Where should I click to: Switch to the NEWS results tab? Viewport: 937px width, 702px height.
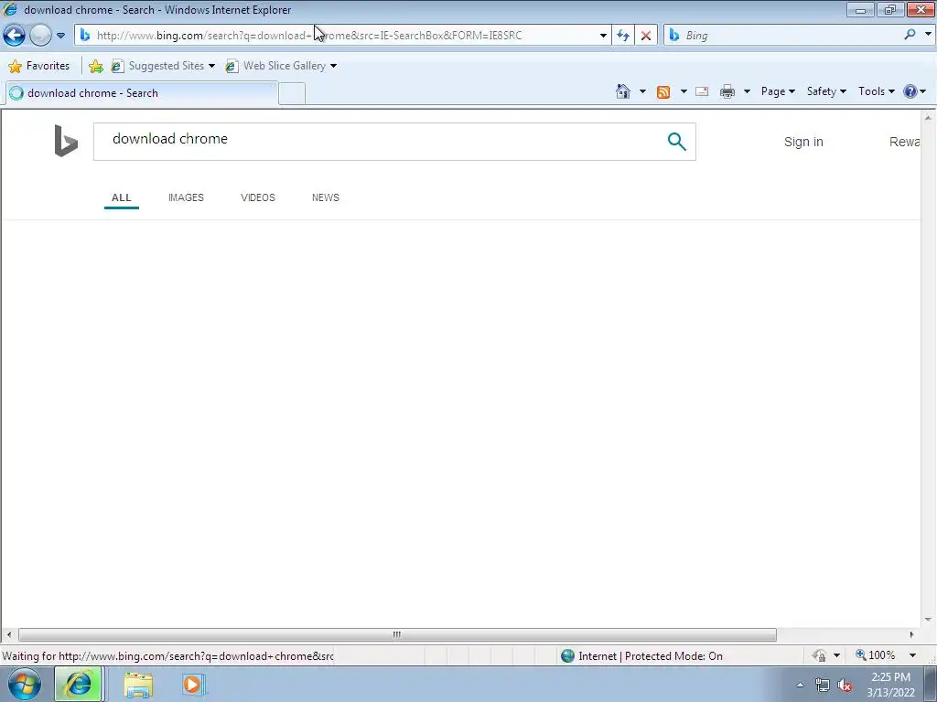(x=326, y=197)
